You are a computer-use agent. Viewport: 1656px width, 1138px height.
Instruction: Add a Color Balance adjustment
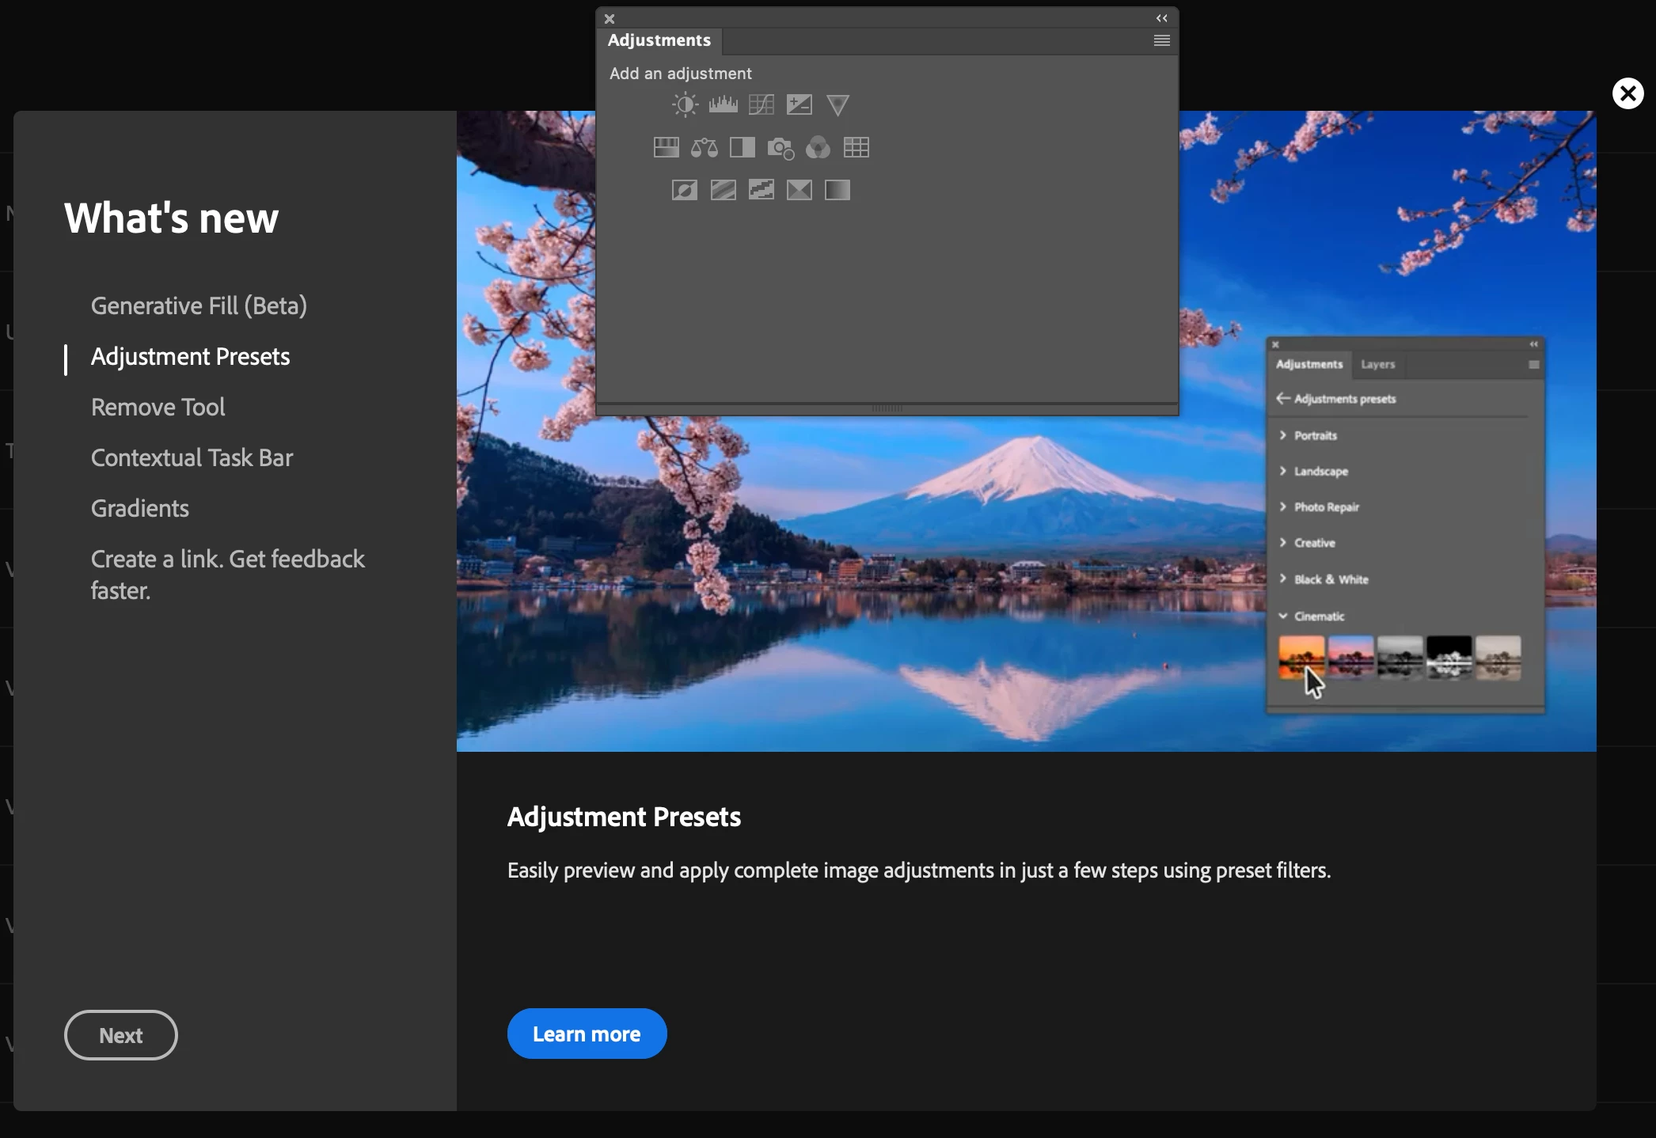[x=704, y=147]
